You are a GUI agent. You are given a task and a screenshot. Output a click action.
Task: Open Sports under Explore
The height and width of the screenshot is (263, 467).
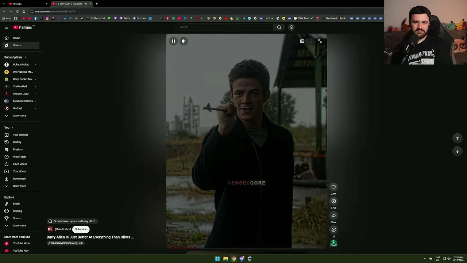point(21,218)
